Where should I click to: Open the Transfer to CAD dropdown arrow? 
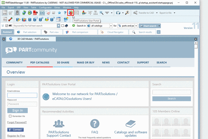pos(157,13)
